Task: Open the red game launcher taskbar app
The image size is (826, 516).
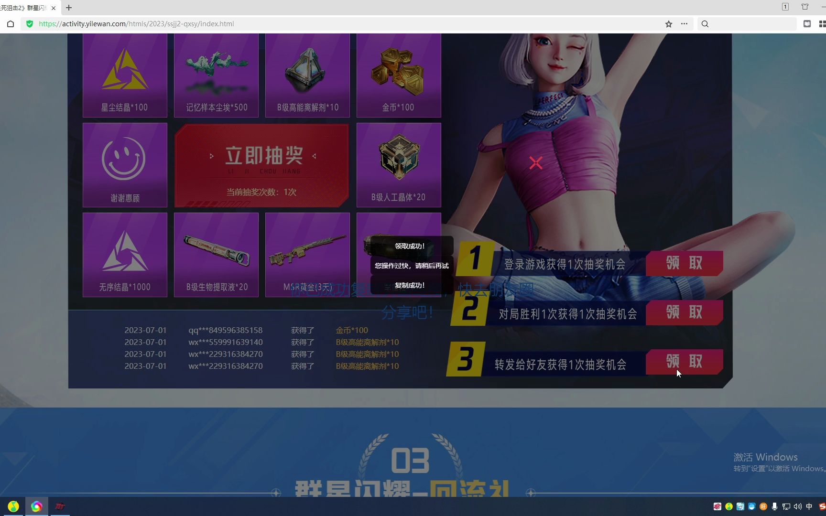Action: [60, 506]
